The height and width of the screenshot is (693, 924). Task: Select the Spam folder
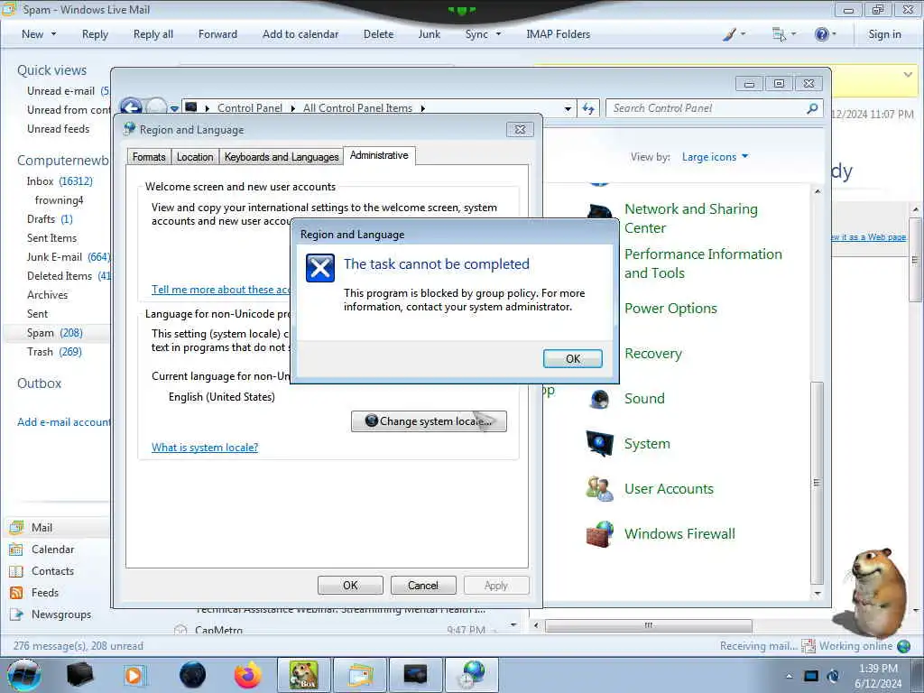point(56,333)
